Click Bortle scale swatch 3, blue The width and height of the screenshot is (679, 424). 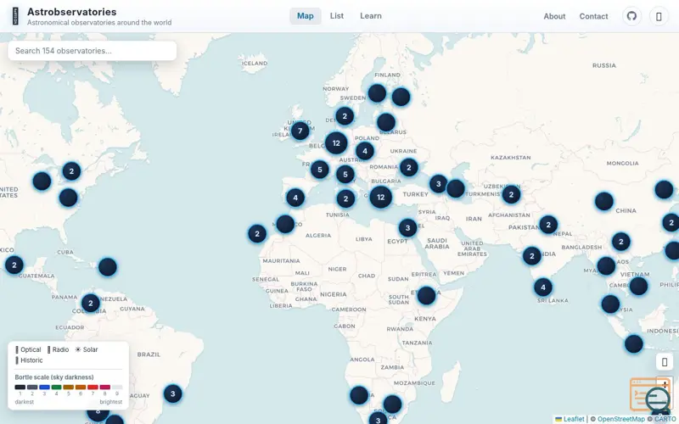click(44, 388)
